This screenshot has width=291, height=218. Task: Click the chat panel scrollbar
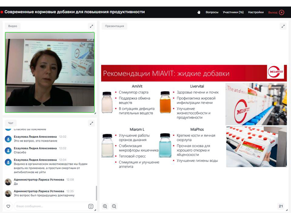(96, 193)
